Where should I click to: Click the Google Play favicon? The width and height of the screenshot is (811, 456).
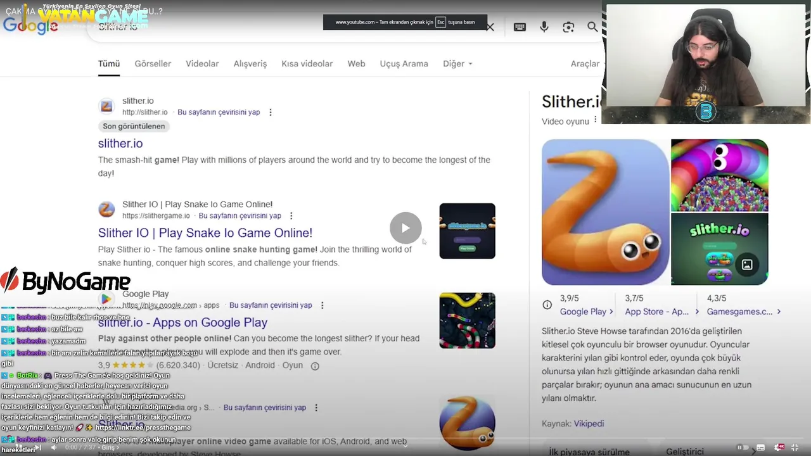[106, 298]
